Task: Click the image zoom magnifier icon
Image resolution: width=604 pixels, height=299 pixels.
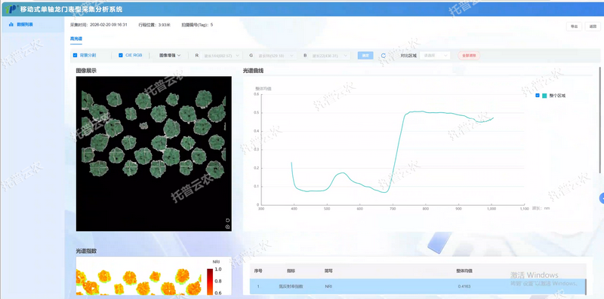Action: (228, 227)
